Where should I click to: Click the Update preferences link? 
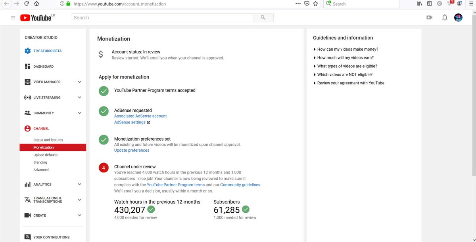[x=132, y=151]
